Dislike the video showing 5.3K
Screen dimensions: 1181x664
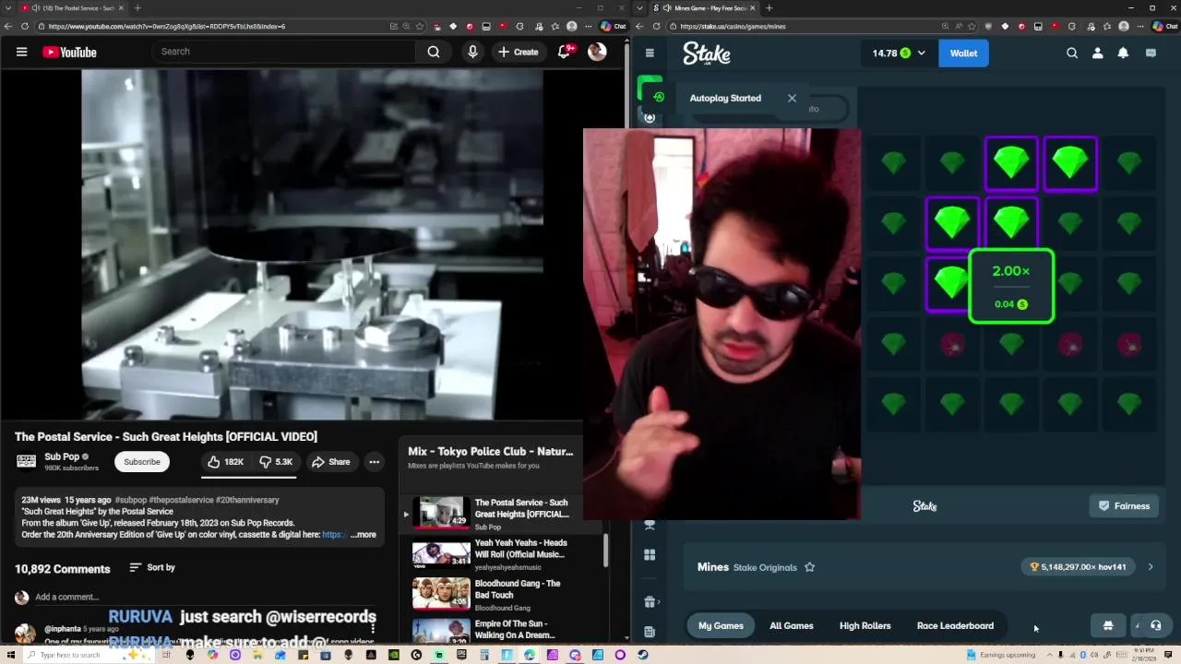click(x=277, y=462)
